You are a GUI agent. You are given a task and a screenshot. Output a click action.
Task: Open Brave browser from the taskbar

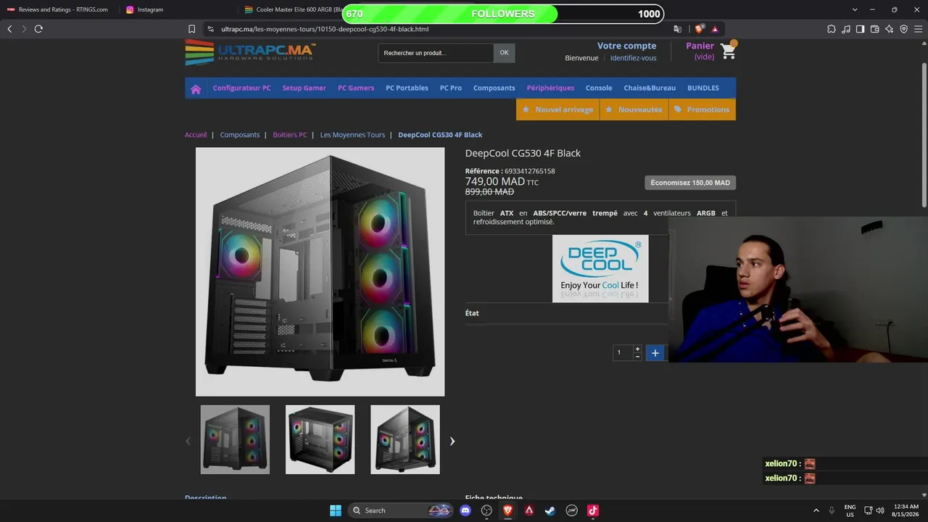(507, 510)
